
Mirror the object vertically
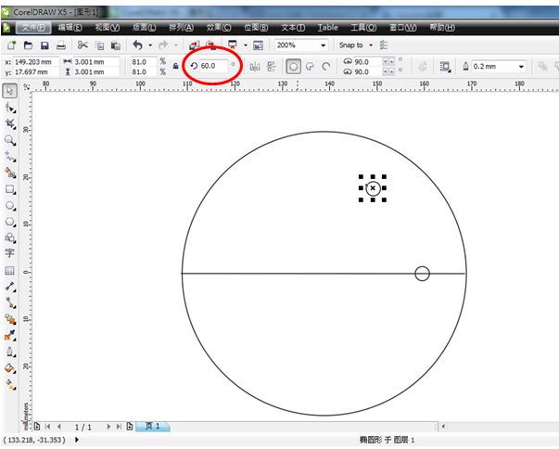point(272,67)
